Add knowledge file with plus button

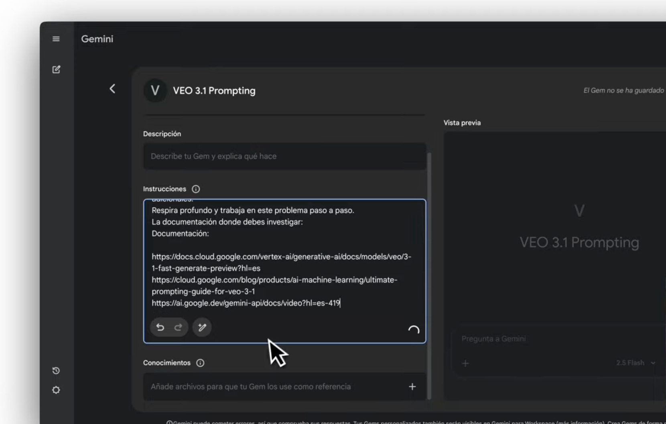point(412,387)
